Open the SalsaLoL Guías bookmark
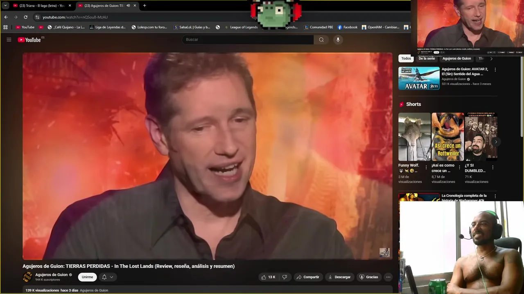524x294 pixels. tap(192, 27)
